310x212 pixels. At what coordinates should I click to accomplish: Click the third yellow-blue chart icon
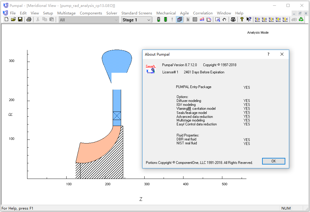pos(271,20)
